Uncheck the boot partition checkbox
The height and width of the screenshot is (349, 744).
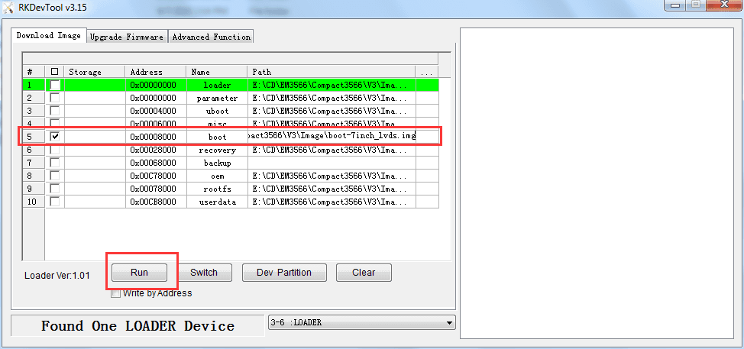pyautogui.click(x=55, y=137)
